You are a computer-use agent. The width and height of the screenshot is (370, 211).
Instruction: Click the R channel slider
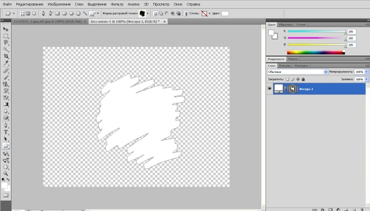coord(317,31)
